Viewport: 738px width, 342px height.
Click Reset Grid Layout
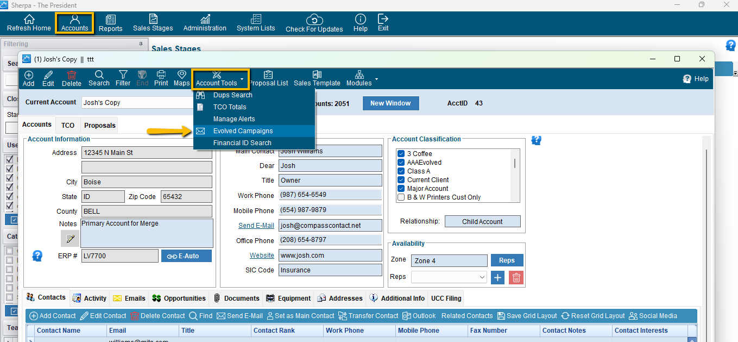click(593, 316)
